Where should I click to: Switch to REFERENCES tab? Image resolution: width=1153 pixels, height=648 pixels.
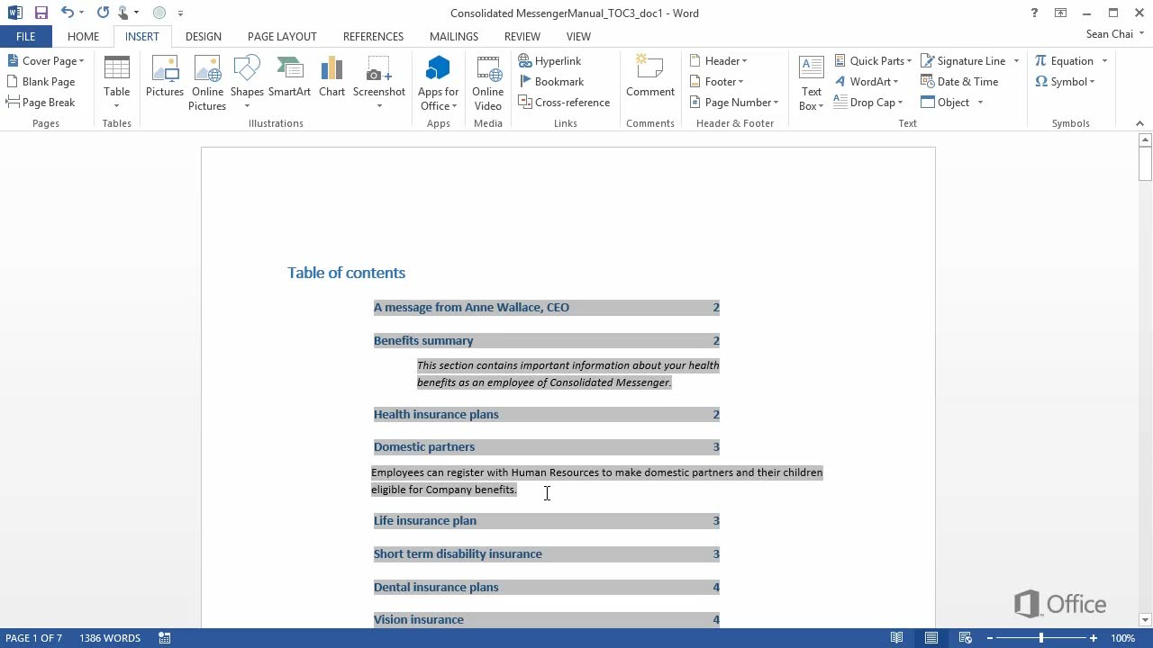(373, 36)
